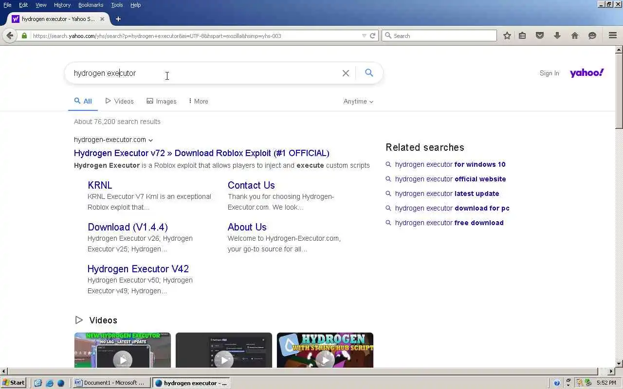The image size is (623, 389).
Task: Open a new tab with plus icon
Action: [118, 19]
